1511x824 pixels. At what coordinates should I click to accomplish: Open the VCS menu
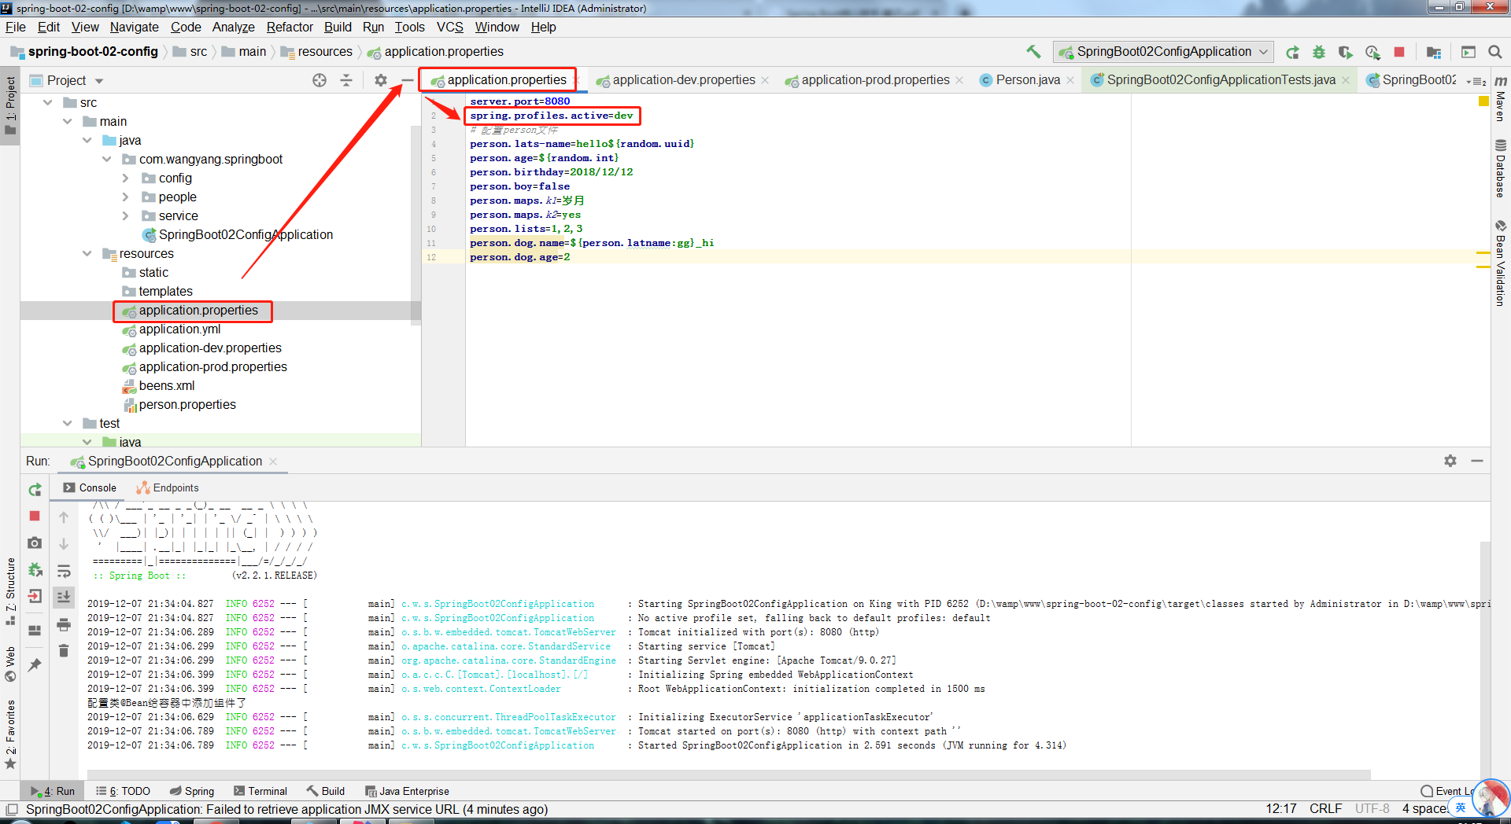pyautogui.click(x=450, y=27)
